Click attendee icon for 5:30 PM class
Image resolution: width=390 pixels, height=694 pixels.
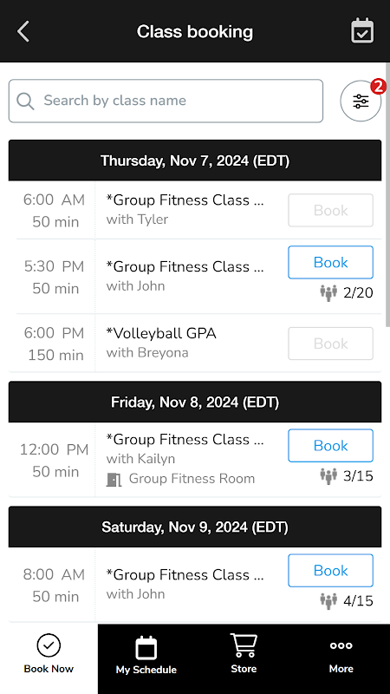328,293
